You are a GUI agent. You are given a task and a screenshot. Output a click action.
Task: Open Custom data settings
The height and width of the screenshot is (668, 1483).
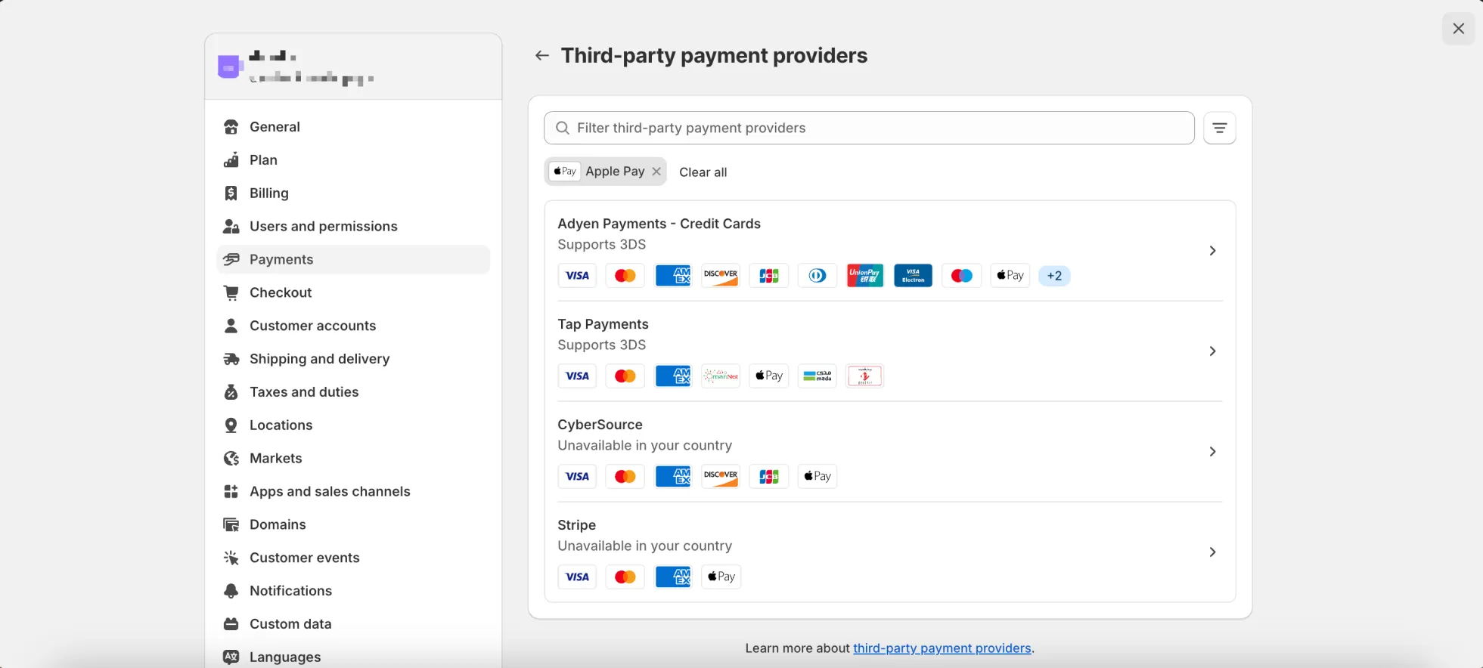coord(353,624)
